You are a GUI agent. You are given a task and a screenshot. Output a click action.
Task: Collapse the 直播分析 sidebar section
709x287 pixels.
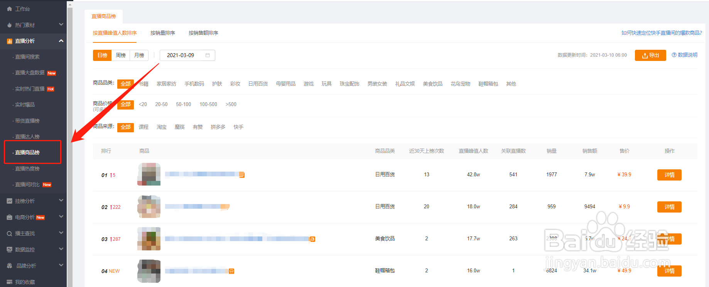click(61, 41)
